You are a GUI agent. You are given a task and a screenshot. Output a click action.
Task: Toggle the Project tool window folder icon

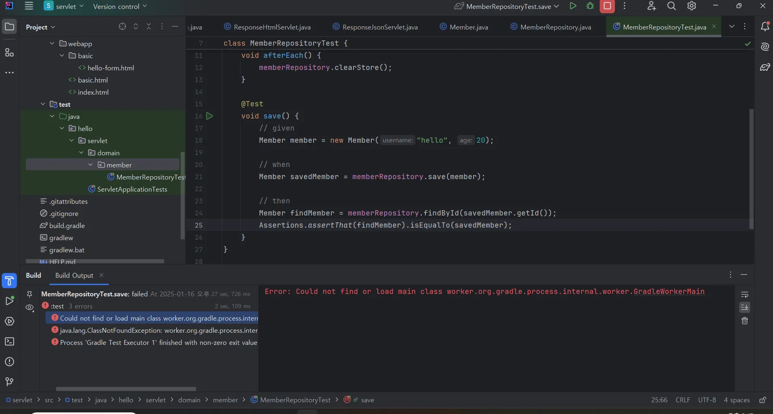9,27
